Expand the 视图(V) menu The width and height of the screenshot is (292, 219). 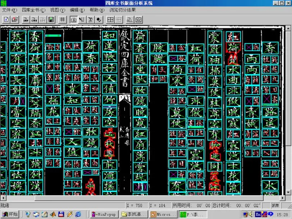58,10
